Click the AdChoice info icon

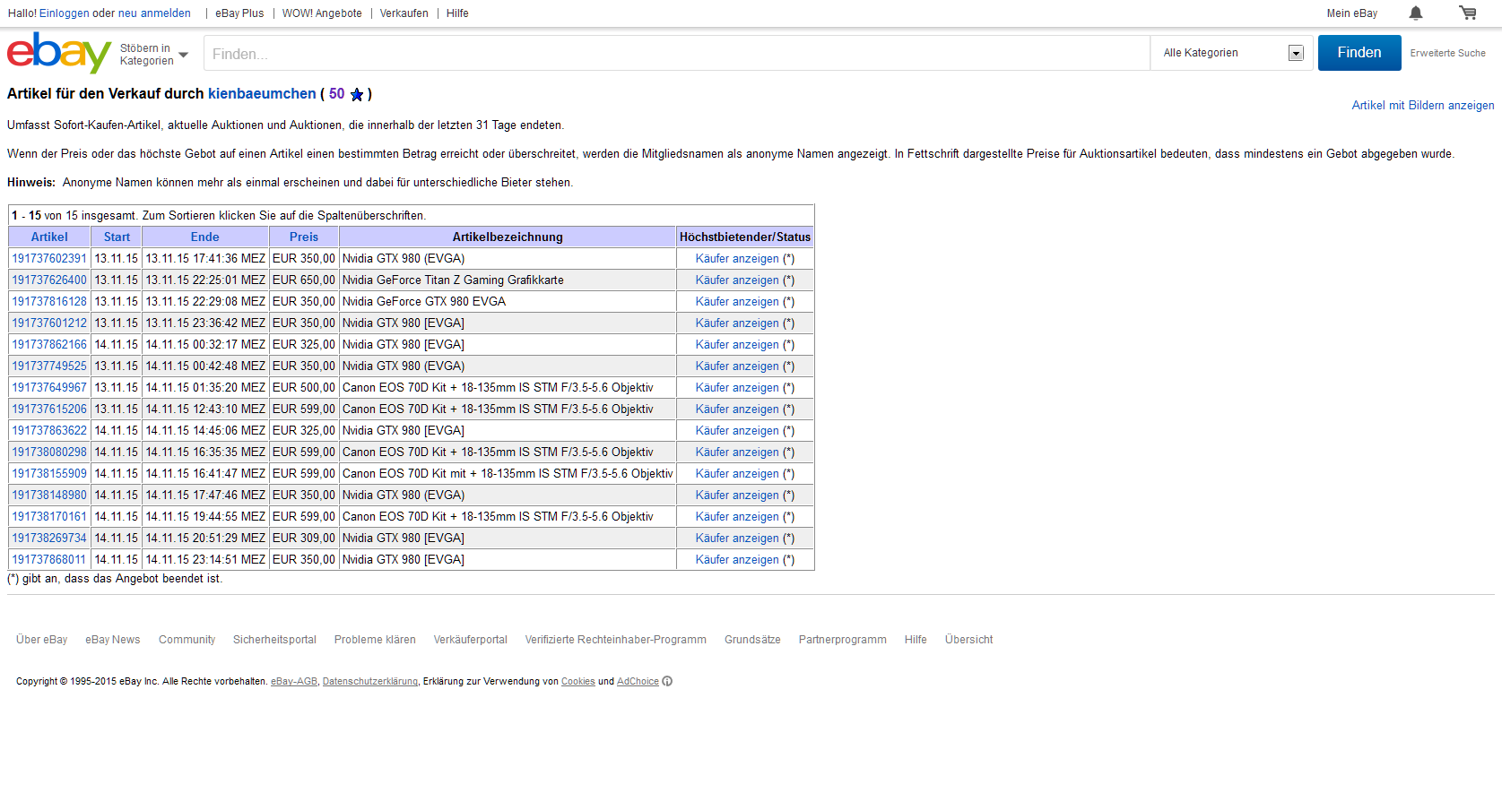click(x=667, y=681)
